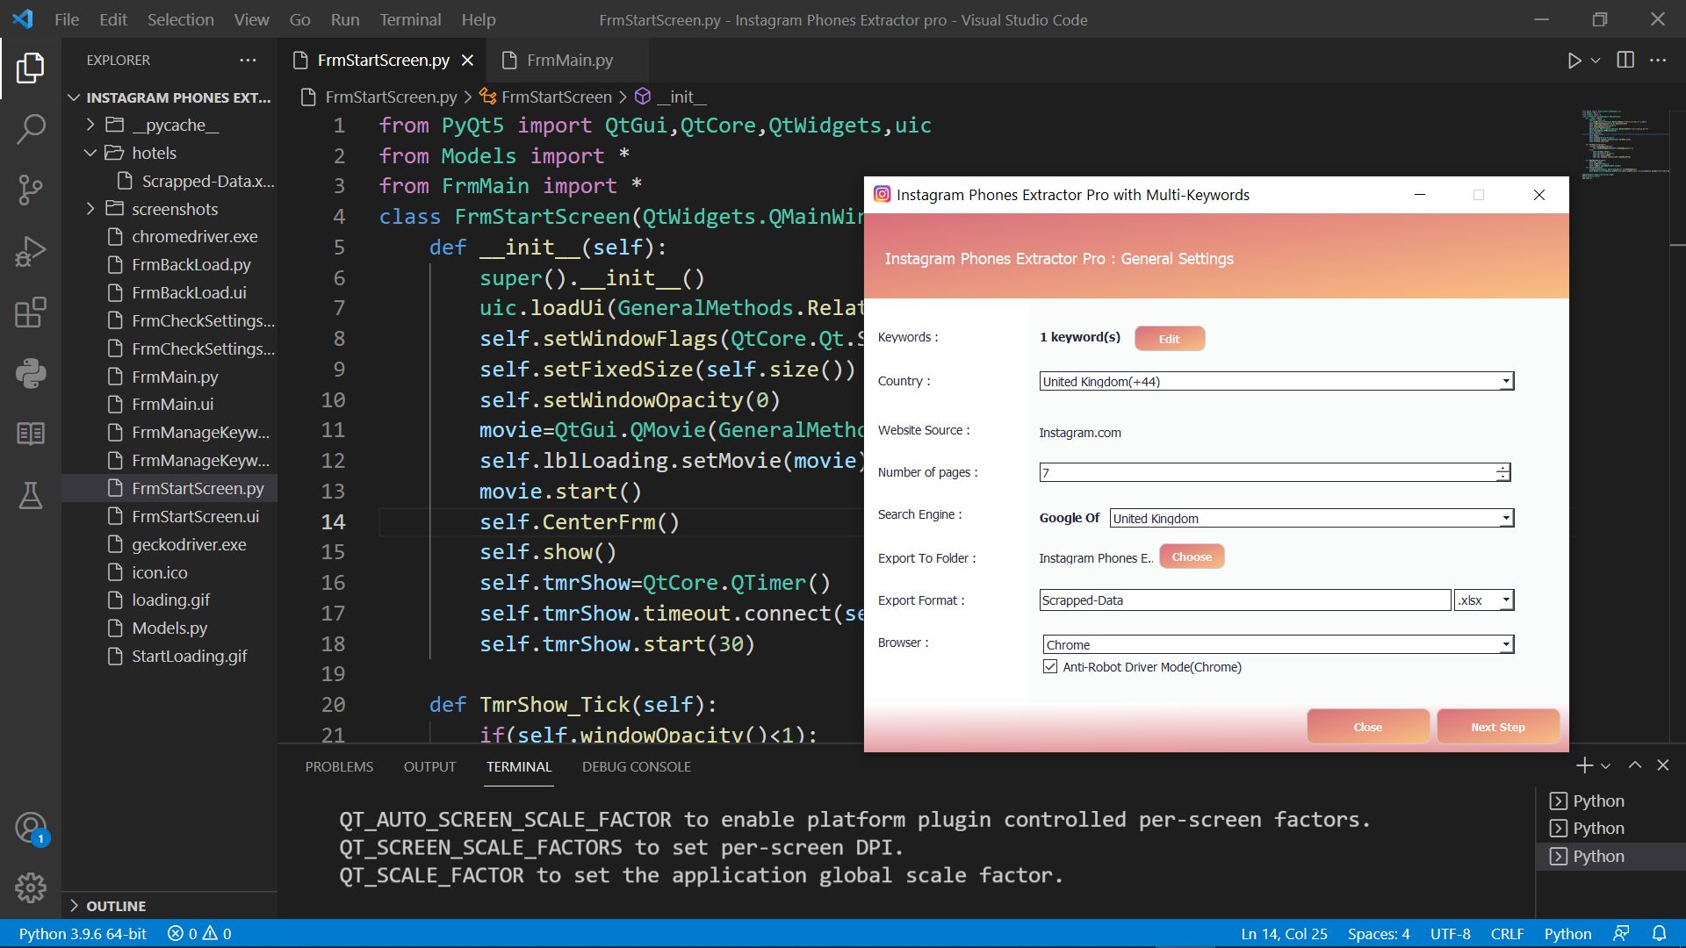1686x948 pixels.
Task: Open the Accounts icon with badge
Action: tap(31, 828)
